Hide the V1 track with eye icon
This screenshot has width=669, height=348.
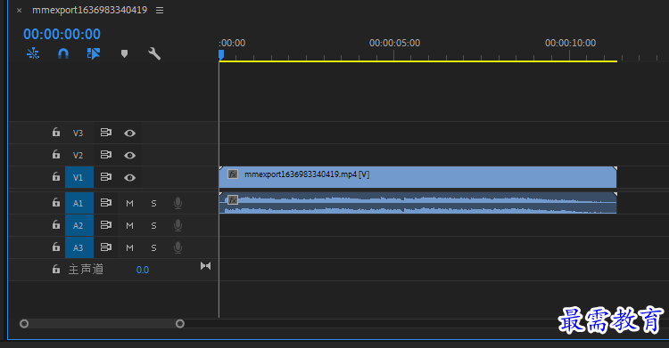(x=129, y=178)
